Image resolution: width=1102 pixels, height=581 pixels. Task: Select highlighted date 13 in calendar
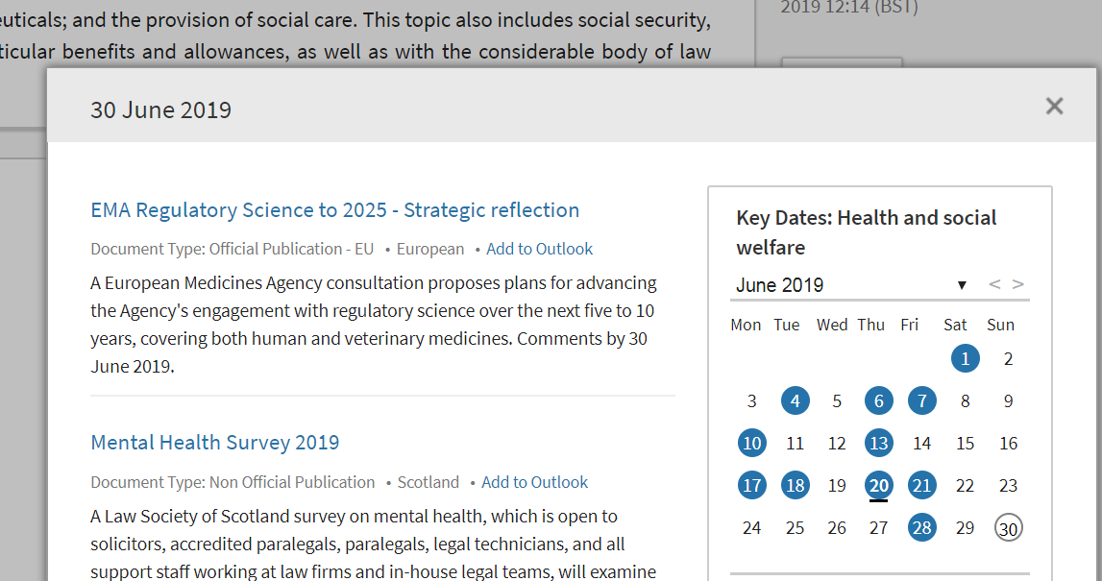pos(878,444)
